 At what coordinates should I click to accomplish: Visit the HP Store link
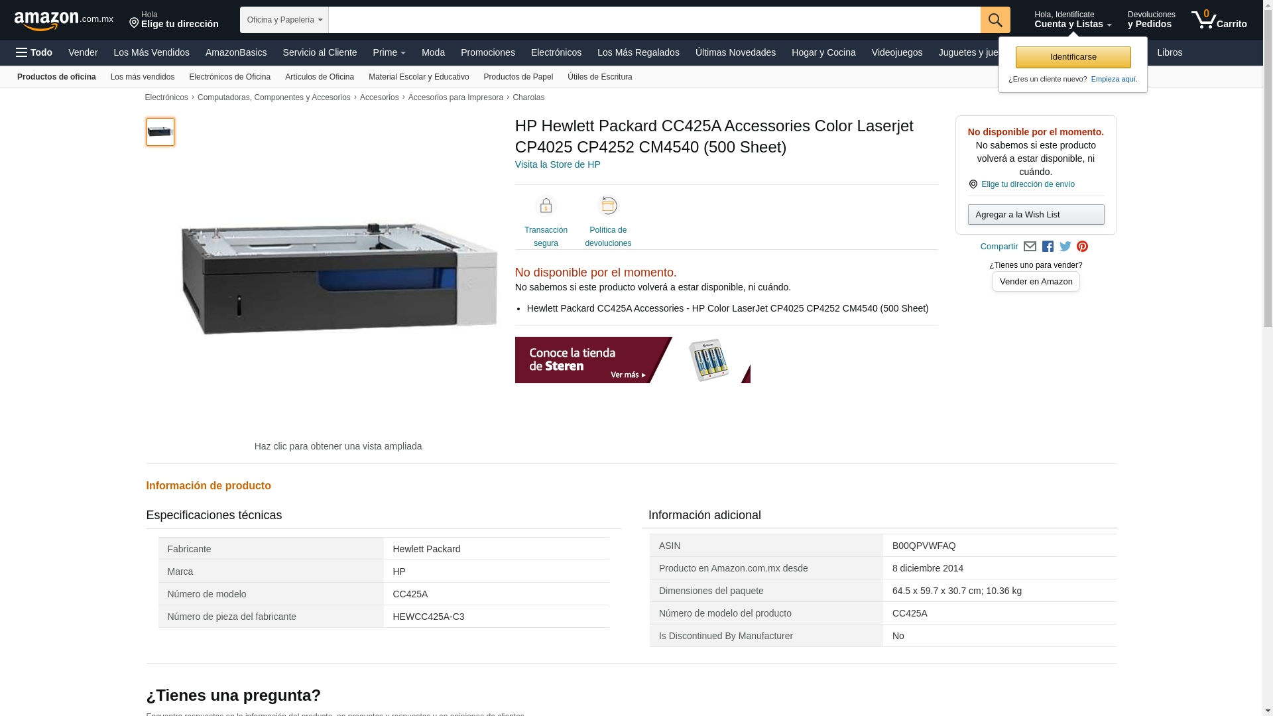pos(558,164)
